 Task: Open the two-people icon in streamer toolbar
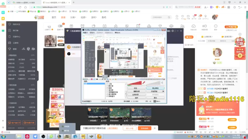[182, 26]
